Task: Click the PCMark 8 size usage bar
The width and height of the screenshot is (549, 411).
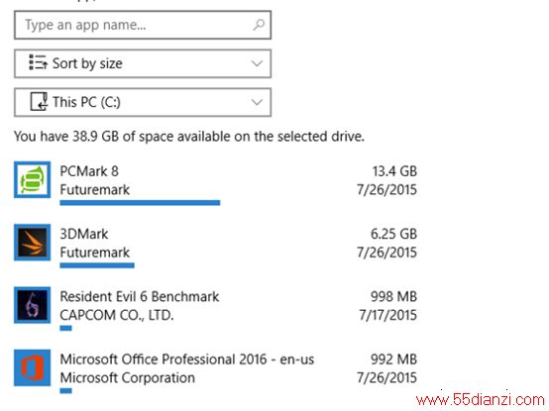Action: click(140, 202)
